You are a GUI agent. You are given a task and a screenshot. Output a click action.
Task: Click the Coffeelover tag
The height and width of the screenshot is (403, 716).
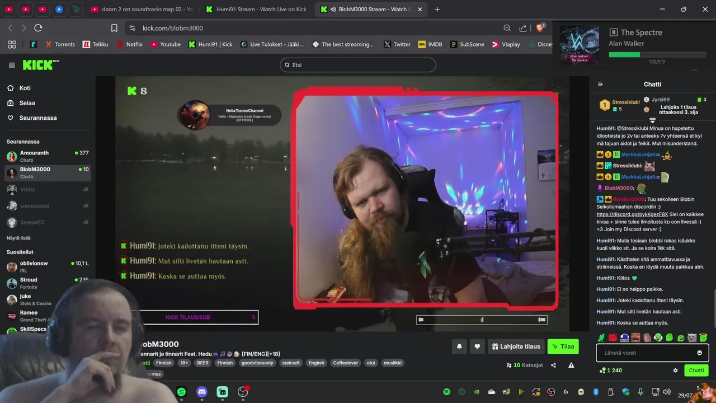(345, 363)
